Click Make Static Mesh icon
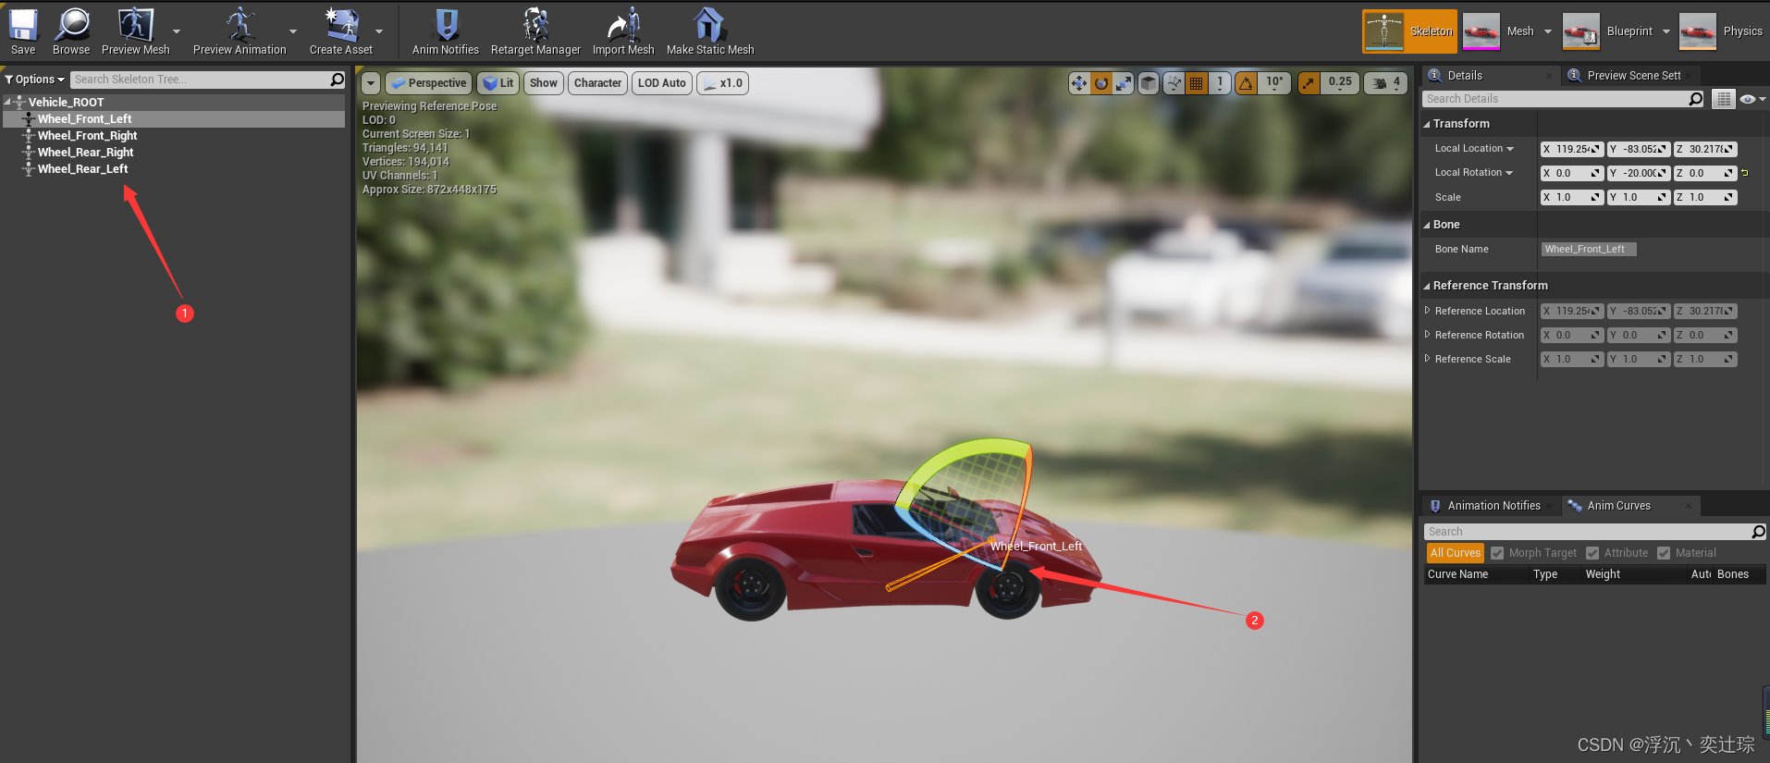This screenshot has height=763, width=1770. pyautogui.click(x=709, y=25)
